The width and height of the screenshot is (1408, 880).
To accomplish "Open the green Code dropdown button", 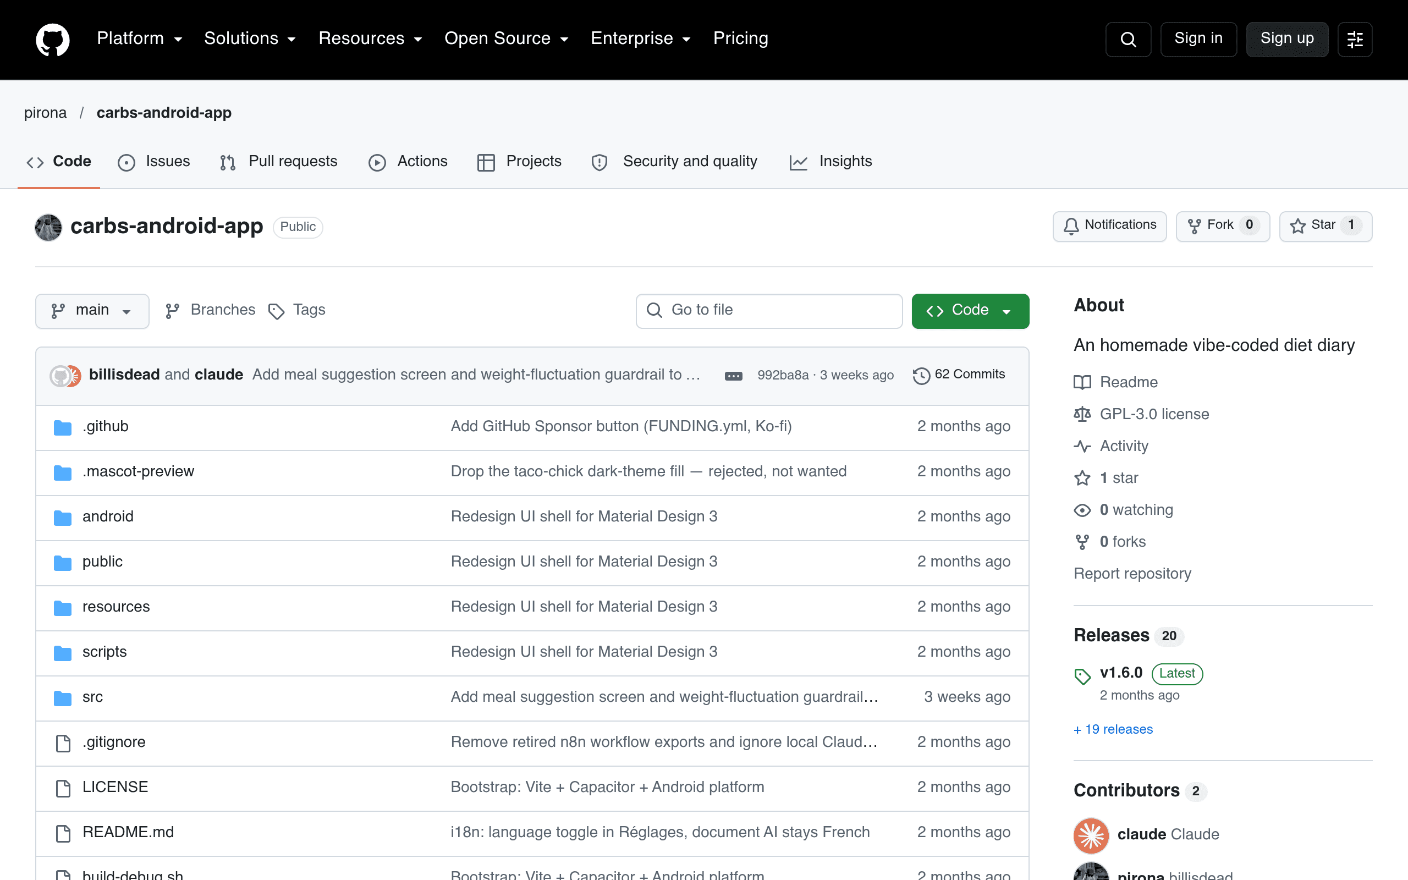I will tap(970, 311).
